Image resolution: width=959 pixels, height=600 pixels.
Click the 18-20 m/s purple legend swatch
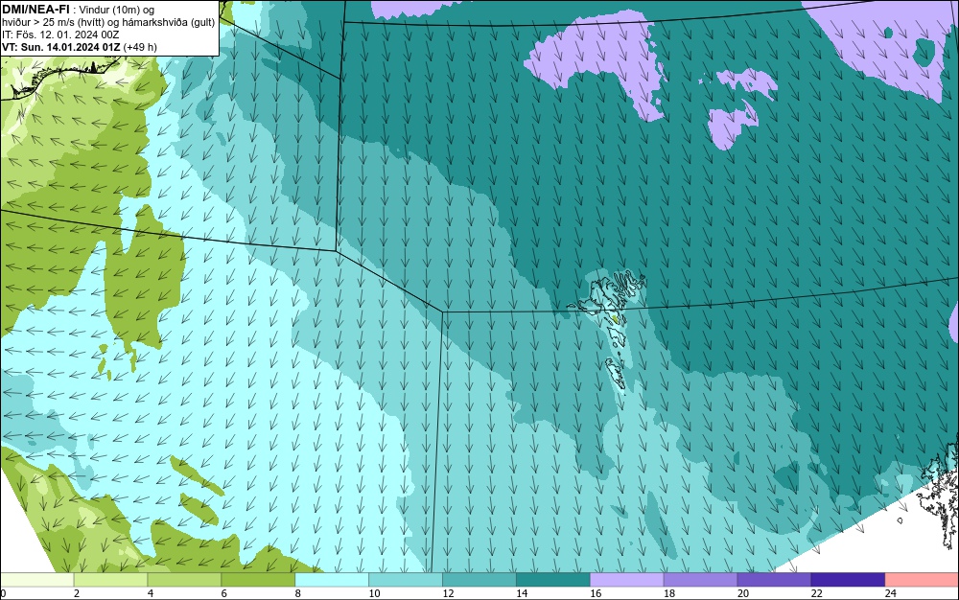pyautogui.click(x=700, y=580)
